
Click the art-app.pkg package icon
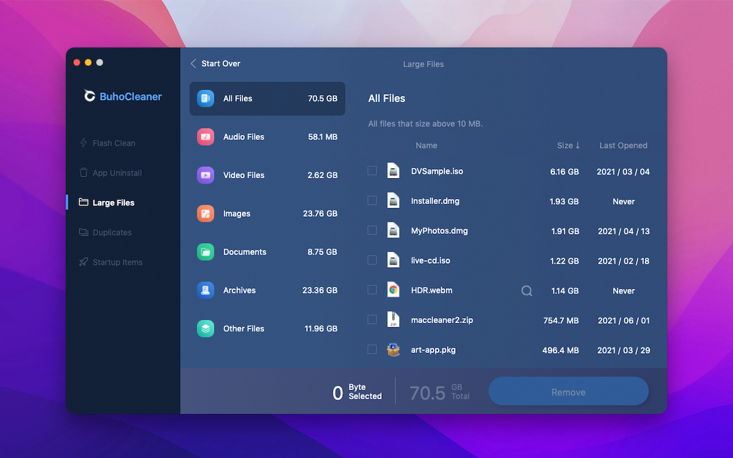click(393, 350)
